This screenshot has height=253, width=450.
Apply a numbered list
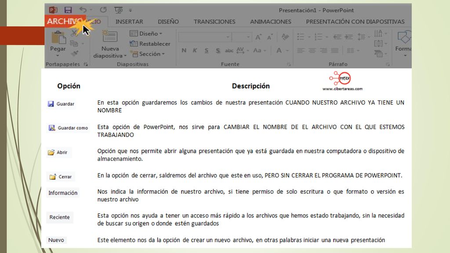tap(318, 37)
